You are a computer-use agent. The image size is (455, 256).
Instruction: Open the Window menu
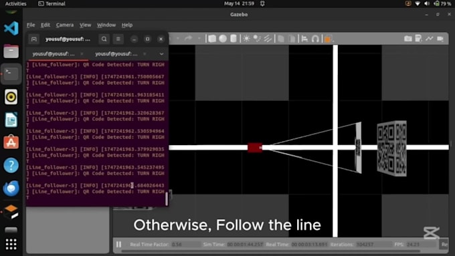tap(106, 25)
